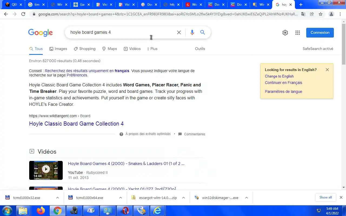Open the Google apps grid icon

click(298, 33)
